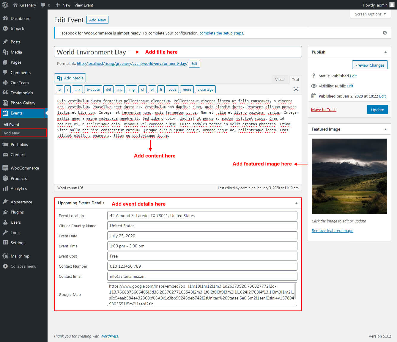Click the WordPress logo in admin bar
The image size is (397, 342).
pos(5,5)
